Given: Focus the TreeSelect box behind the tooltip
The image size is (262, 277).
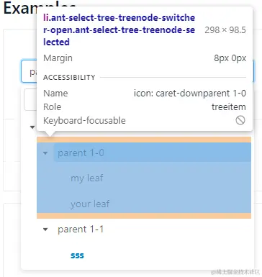Looking at the screenshot, I should pos(29,71).
